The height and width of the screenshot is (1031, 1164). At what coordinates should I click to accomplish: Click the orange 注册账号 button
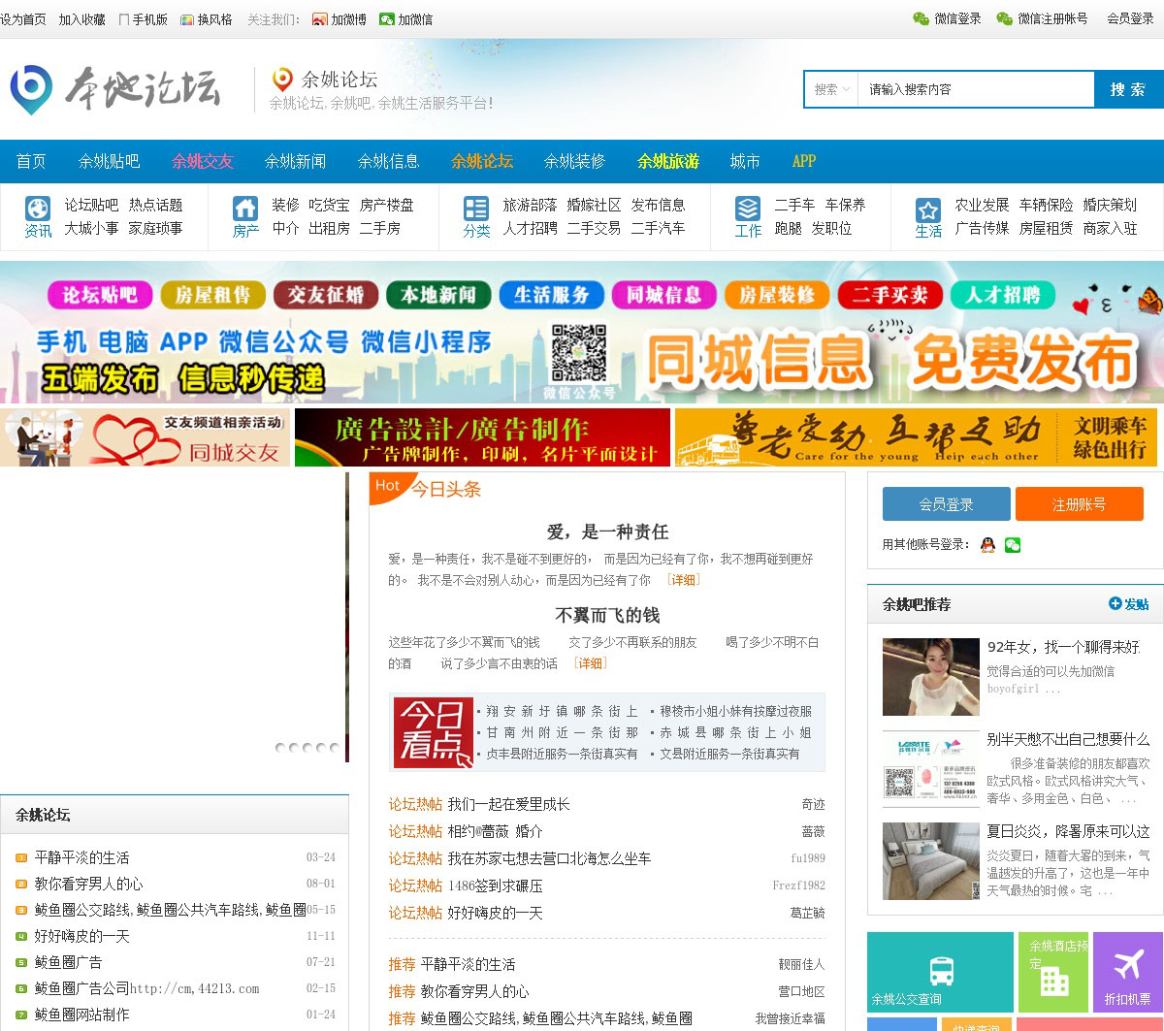(1080, 504)
